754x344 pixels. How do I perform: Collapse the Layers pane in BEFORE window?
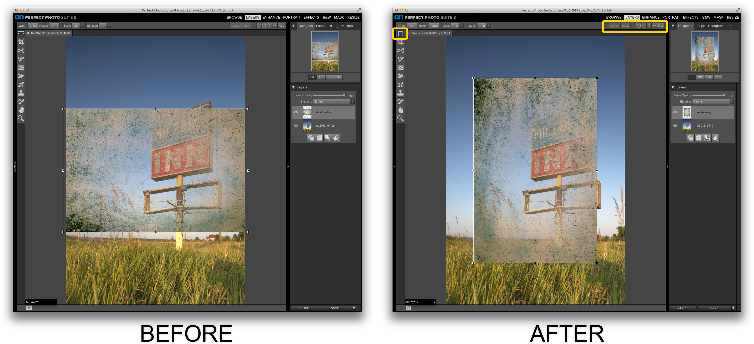[293, 87]
